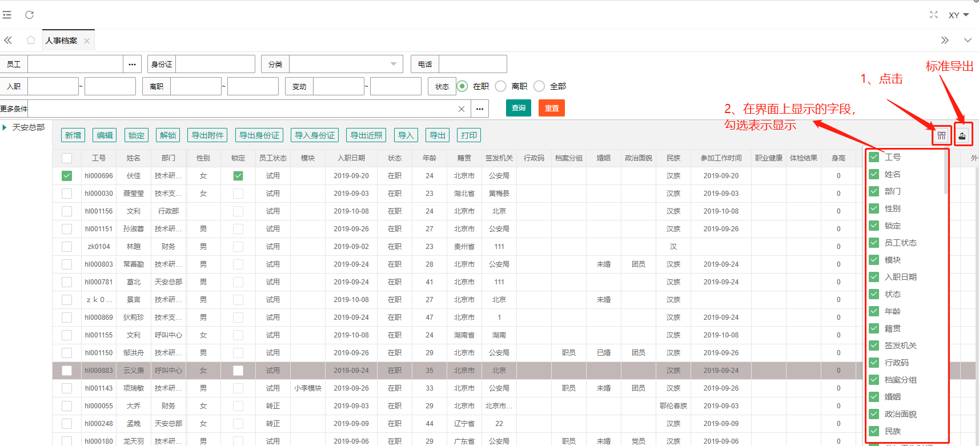This screenshot has height=446, width=979.
Task: Click the 导出身份证 button
Action: (259, 135)
